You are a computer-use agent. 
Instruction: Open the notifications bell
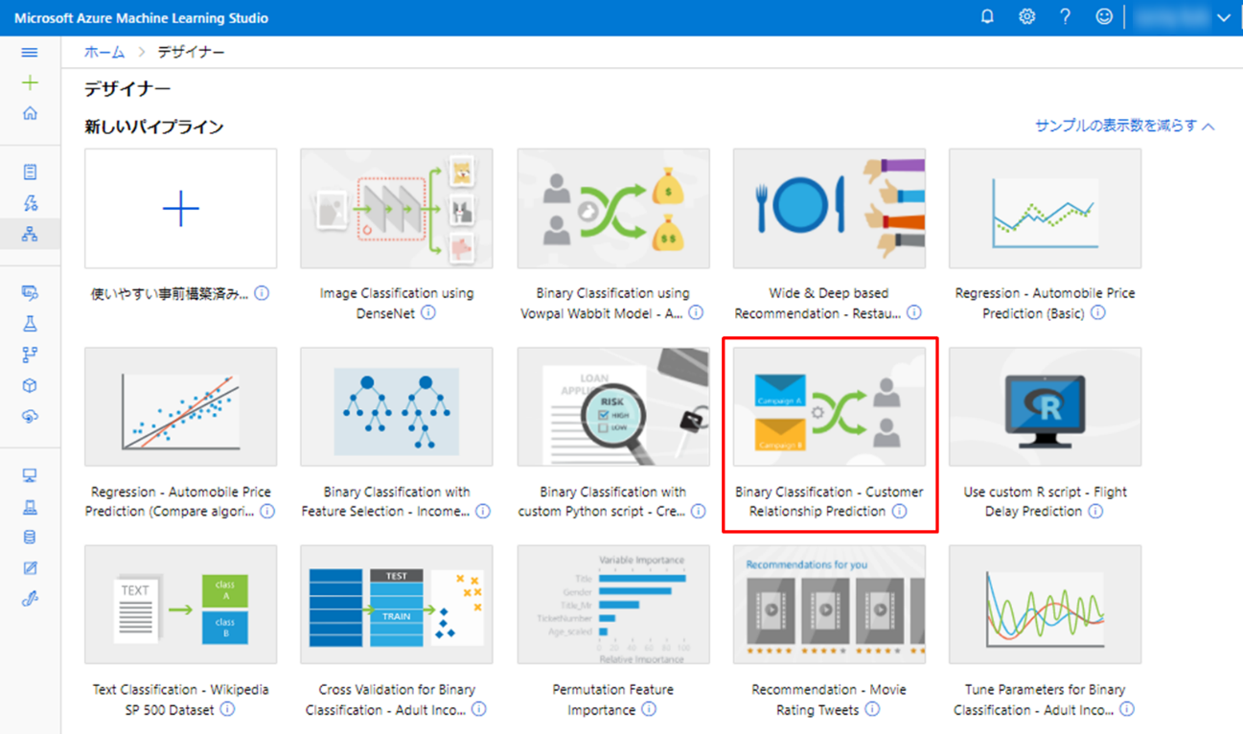coord(987,17)
